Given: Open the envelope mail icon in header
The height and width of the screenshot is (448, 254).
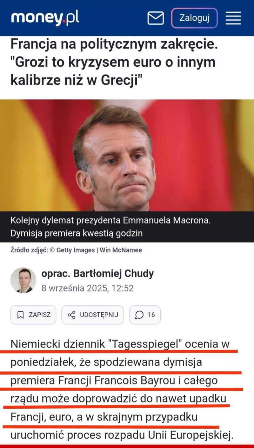Looking at the screenshot, I should coord(156,18).
